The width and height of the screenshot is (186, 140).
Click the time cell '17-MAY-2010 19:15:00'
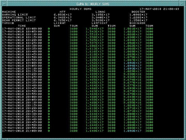click(22, 71)
